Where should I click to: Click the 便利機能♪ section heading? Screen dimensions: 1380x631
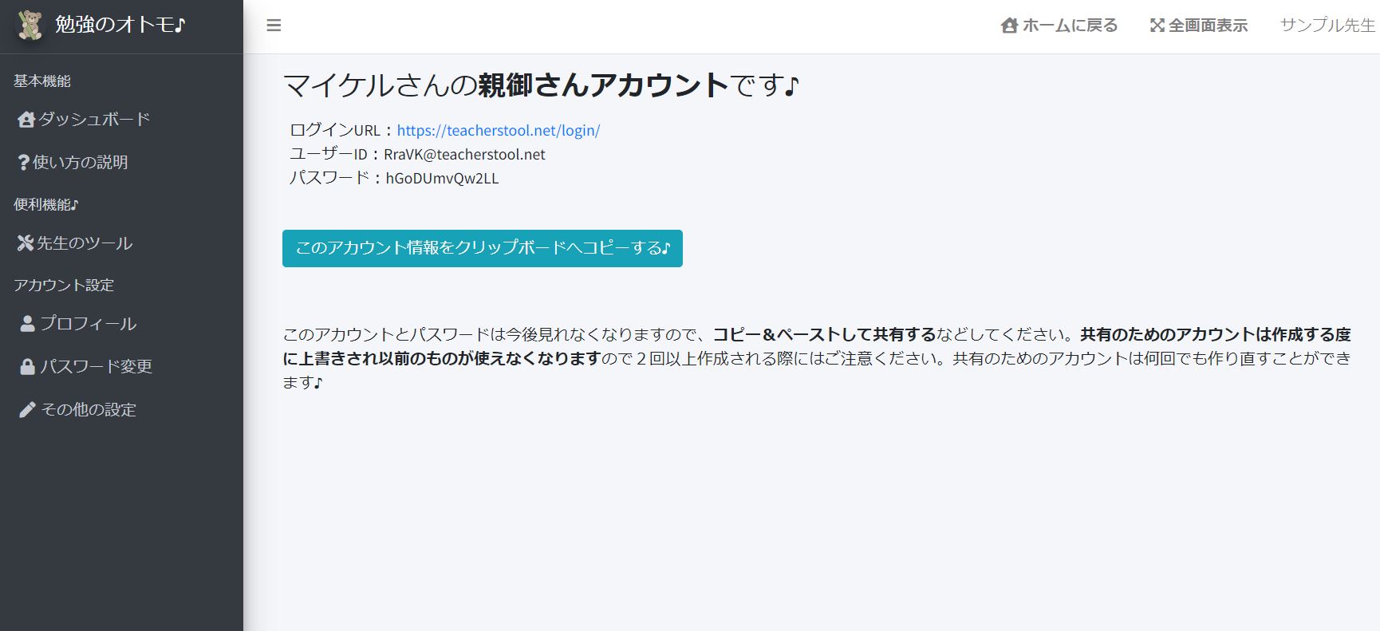tap(46, 204)
